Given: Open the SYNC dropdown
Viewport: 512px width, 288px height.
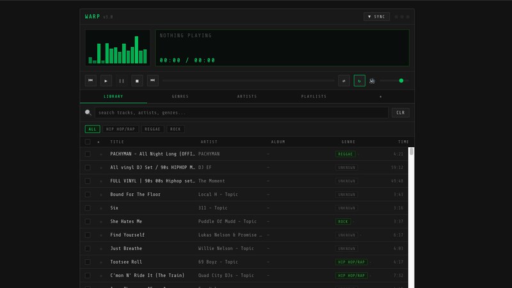Looking at the screenshot, I should click(376, 17).
